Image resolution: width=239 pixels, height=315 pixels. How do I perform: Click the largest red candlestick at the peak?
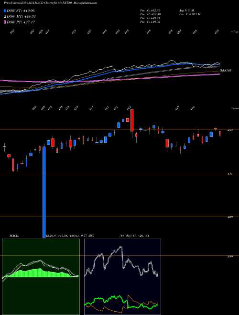point(132,120)
